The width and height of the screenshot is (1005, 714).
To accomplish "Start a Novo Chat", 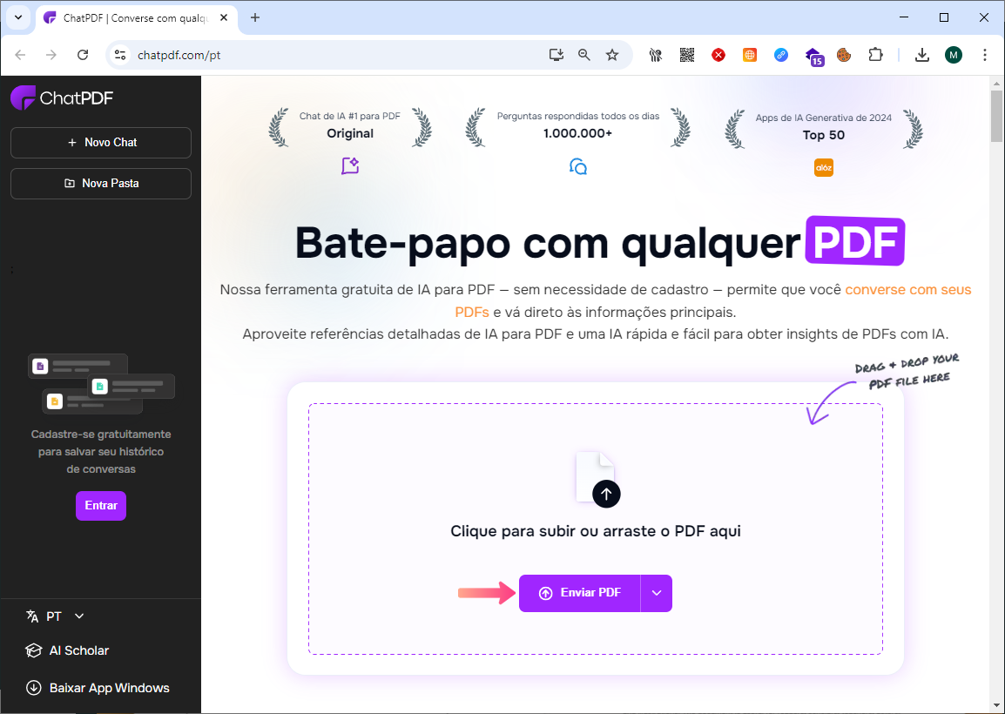I will (101, 142).
